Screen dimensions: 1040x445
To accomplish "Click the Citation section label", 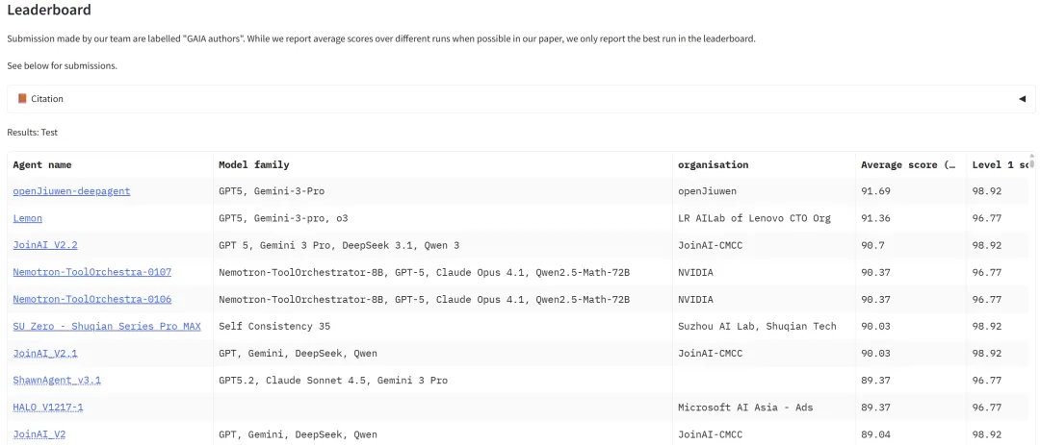I will 47,99.
